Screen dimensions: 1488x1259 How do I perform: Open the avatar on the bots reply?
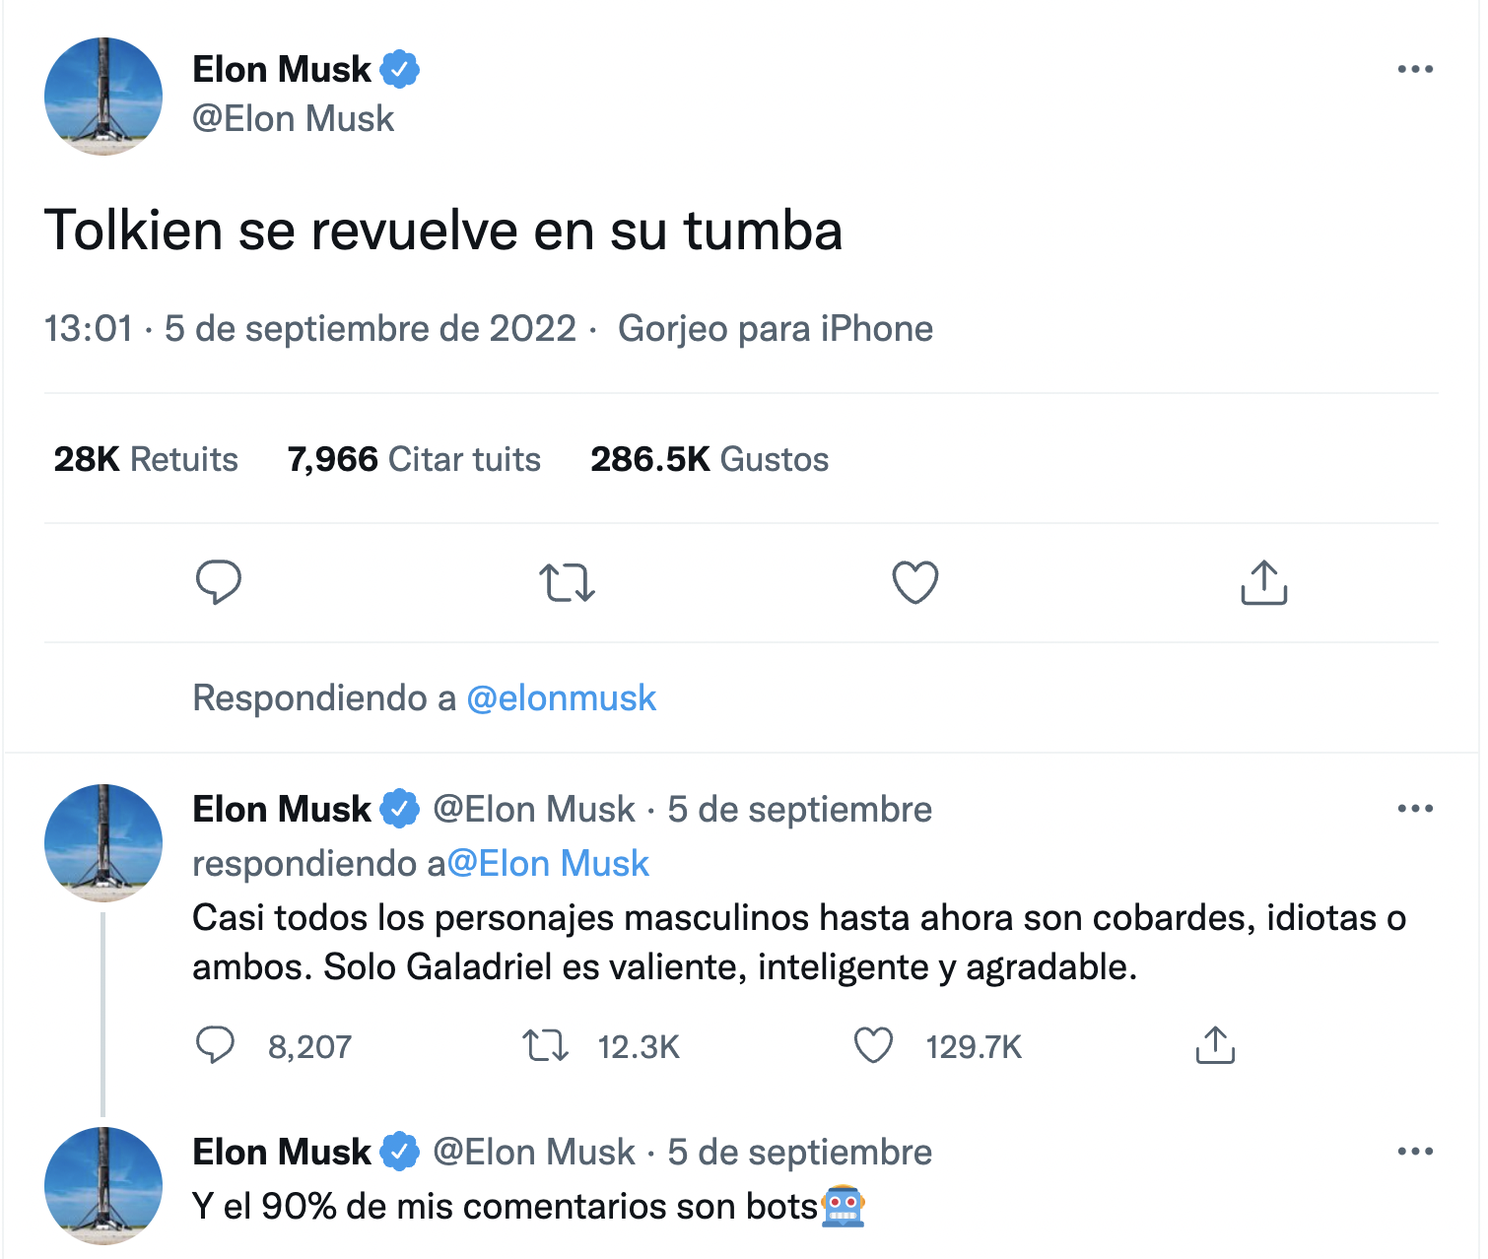pos(103,1185)
